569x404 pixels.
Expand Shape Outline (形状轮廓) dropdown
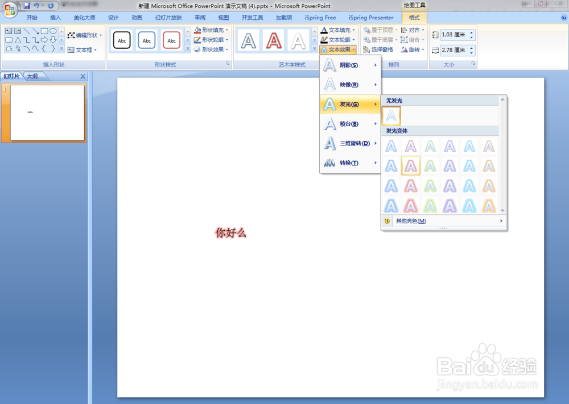[211, 40]
